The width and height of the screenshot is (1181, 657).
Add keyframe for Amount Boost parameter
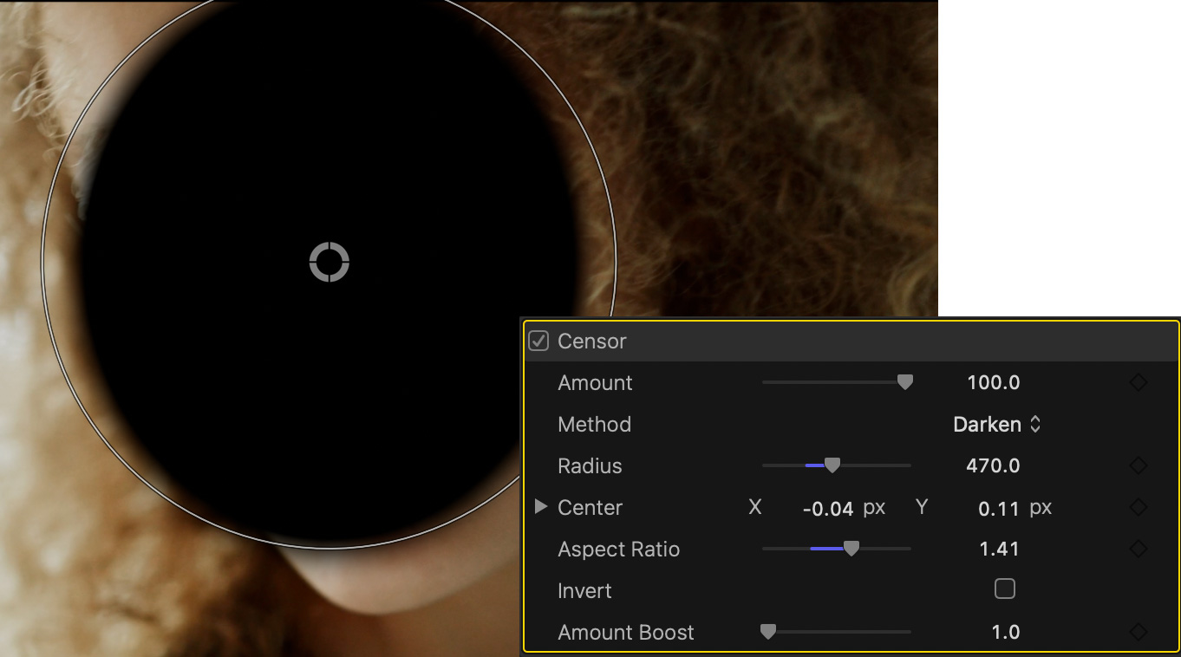tap(1139, 632)
